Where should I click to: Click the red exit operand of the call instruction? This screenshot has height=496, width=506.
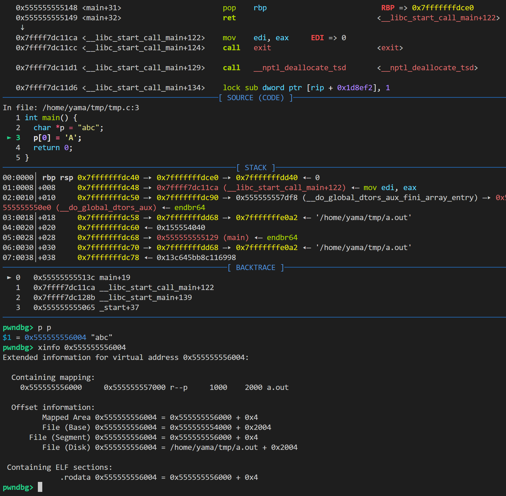pyautogui.click(x=262, y=48)
